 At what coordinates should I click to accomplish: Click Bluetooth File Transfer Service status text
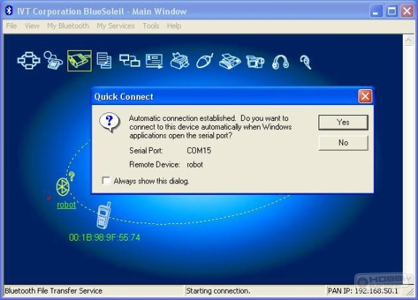[x=54, y=291]
